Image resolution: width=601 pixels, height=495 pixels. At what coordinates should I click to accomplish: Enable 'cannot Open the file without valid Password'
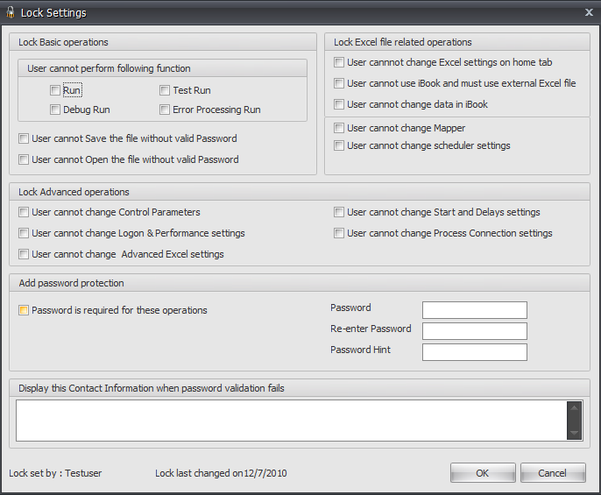(x=24, y=159)
